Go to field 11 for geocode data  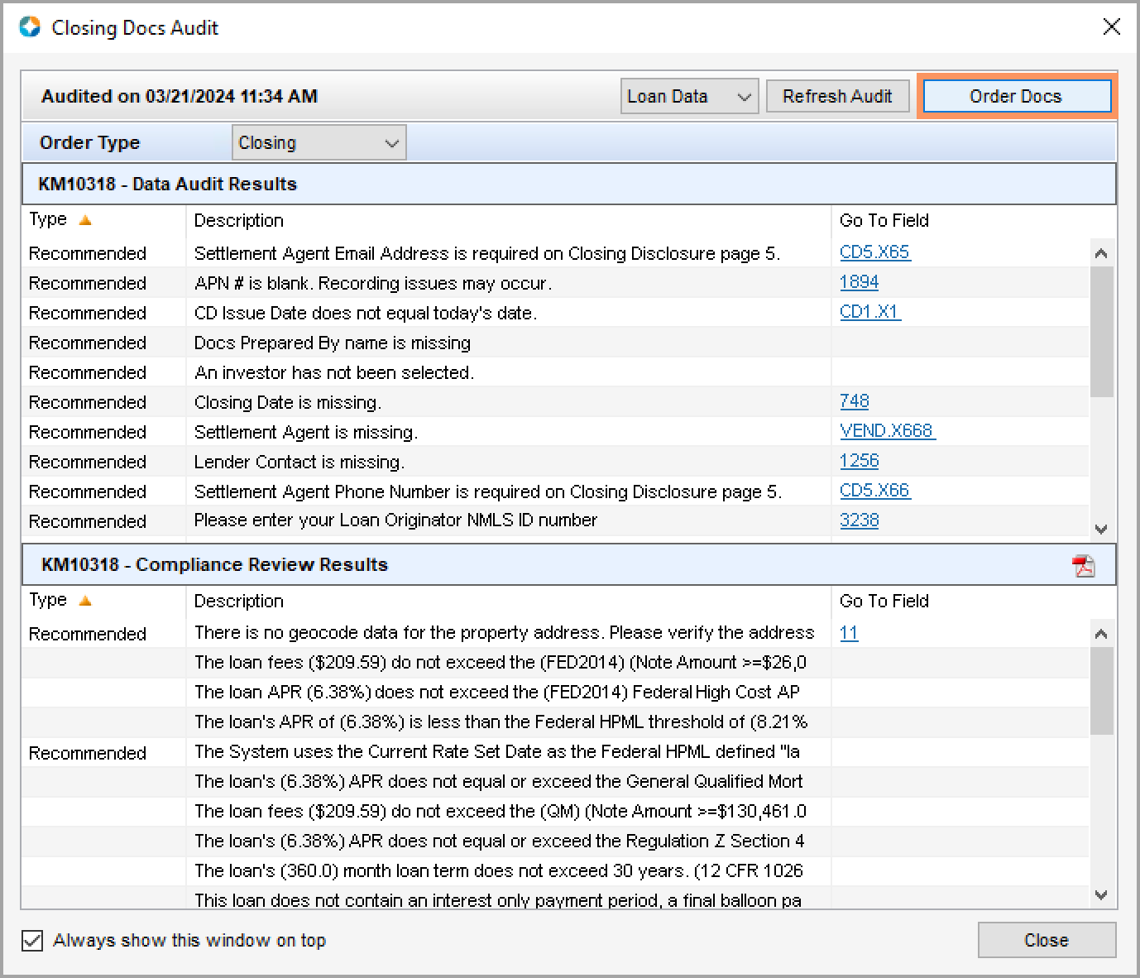pyautogui.click(x=849, y=633)
